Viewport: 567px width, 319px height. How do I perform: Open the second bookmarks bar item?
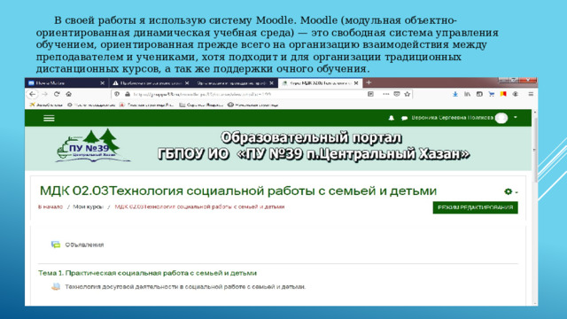[x=91, y=105]
